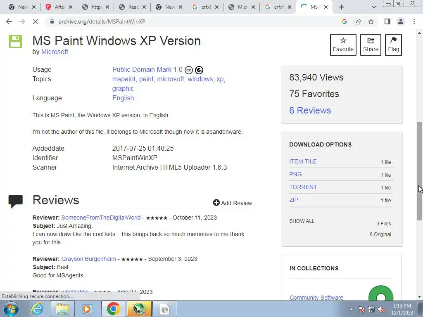Click the page vertical scrollbar thumb
This screenshot has width=423, height=317.
[x=420, y=171]
